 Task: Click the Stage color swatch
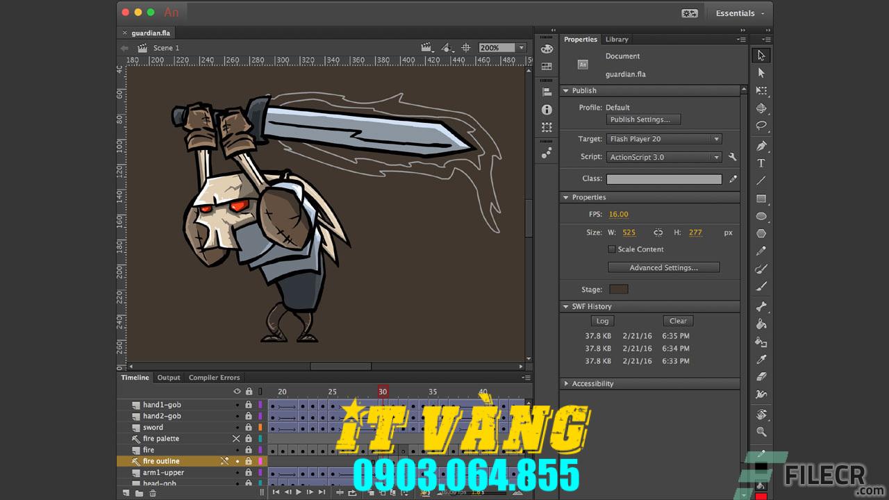click(x=618, y=289)
